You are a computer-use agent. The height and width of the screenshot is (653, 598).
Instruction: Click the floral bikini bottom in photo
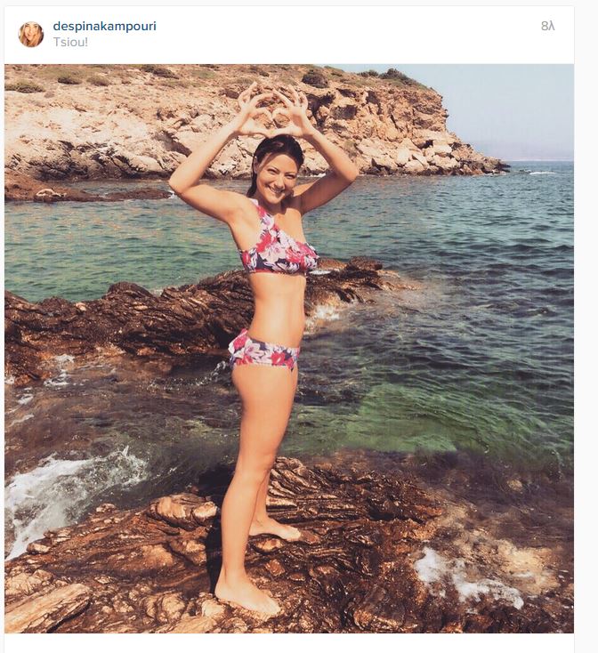[x=264, y=351]
